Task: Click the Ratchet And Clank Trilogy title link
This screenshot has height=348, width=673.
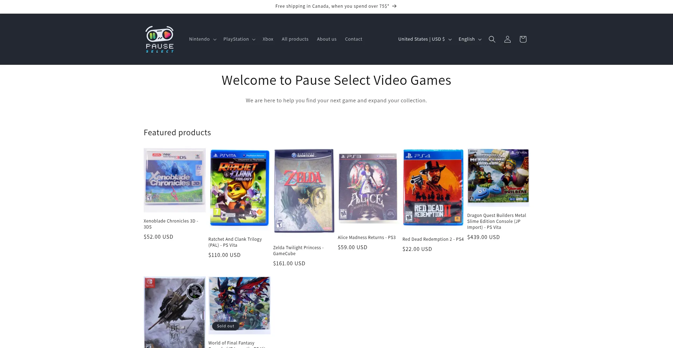Action: tap(235, 242)
